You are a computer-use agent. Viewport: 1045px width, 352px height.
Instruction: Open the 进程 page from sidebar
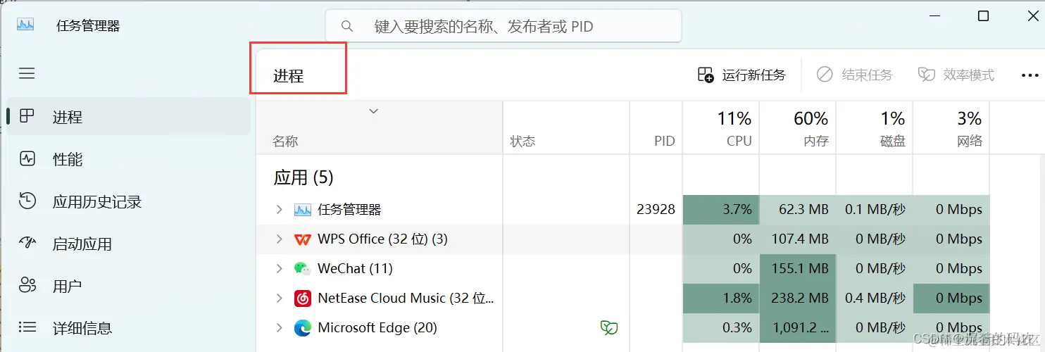128,117
